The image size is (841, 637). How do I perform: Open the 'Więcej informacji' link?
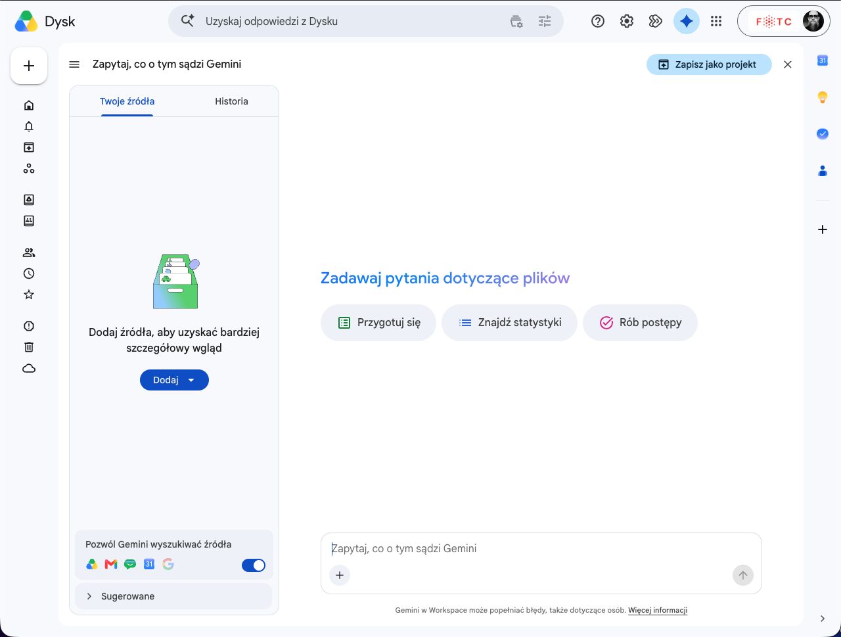(x=658, y=610)
